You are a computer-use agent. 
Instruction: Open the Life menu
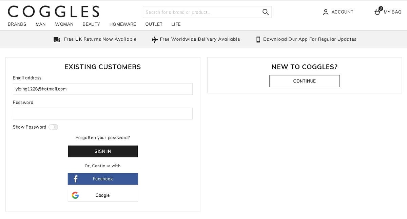click(176, 24)
